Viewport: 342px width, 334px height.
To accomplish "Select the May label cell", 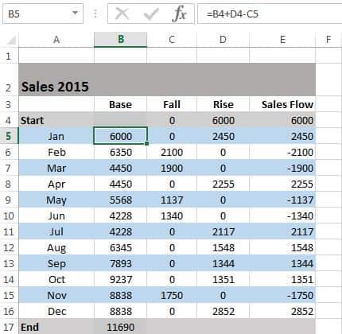I will coord(56,200).
